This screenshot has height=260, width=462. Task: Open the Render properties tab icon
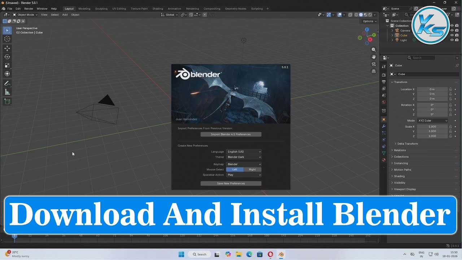pyautogui.click(x=384, y=75)
